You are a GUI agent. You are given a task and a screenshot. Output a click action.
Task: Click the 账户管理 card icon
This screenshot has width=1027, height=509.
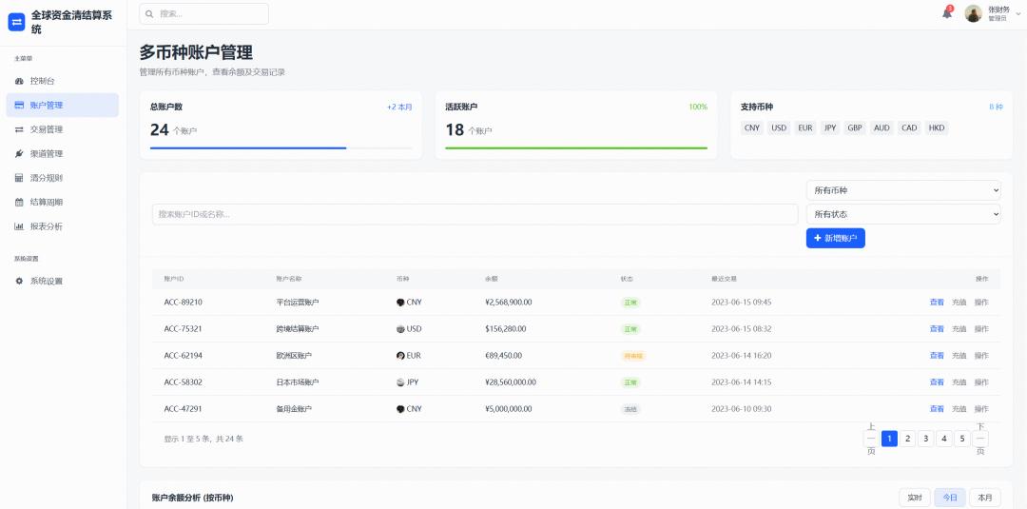pyautogui.click(x=19, y=105)
